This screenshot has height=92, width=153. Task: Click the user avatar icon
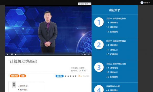coord(142,3)
